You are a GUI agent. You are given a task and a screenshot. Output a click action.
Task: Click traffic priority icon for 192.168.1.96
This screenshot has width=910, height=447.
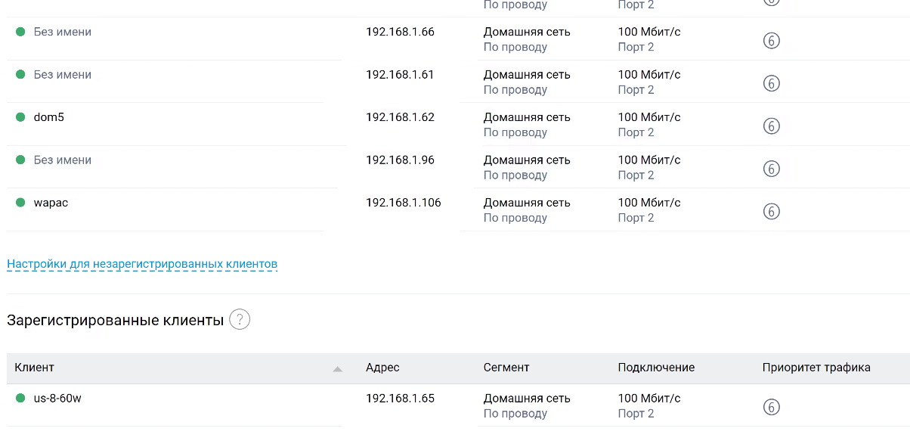click(x=771, y=169)
